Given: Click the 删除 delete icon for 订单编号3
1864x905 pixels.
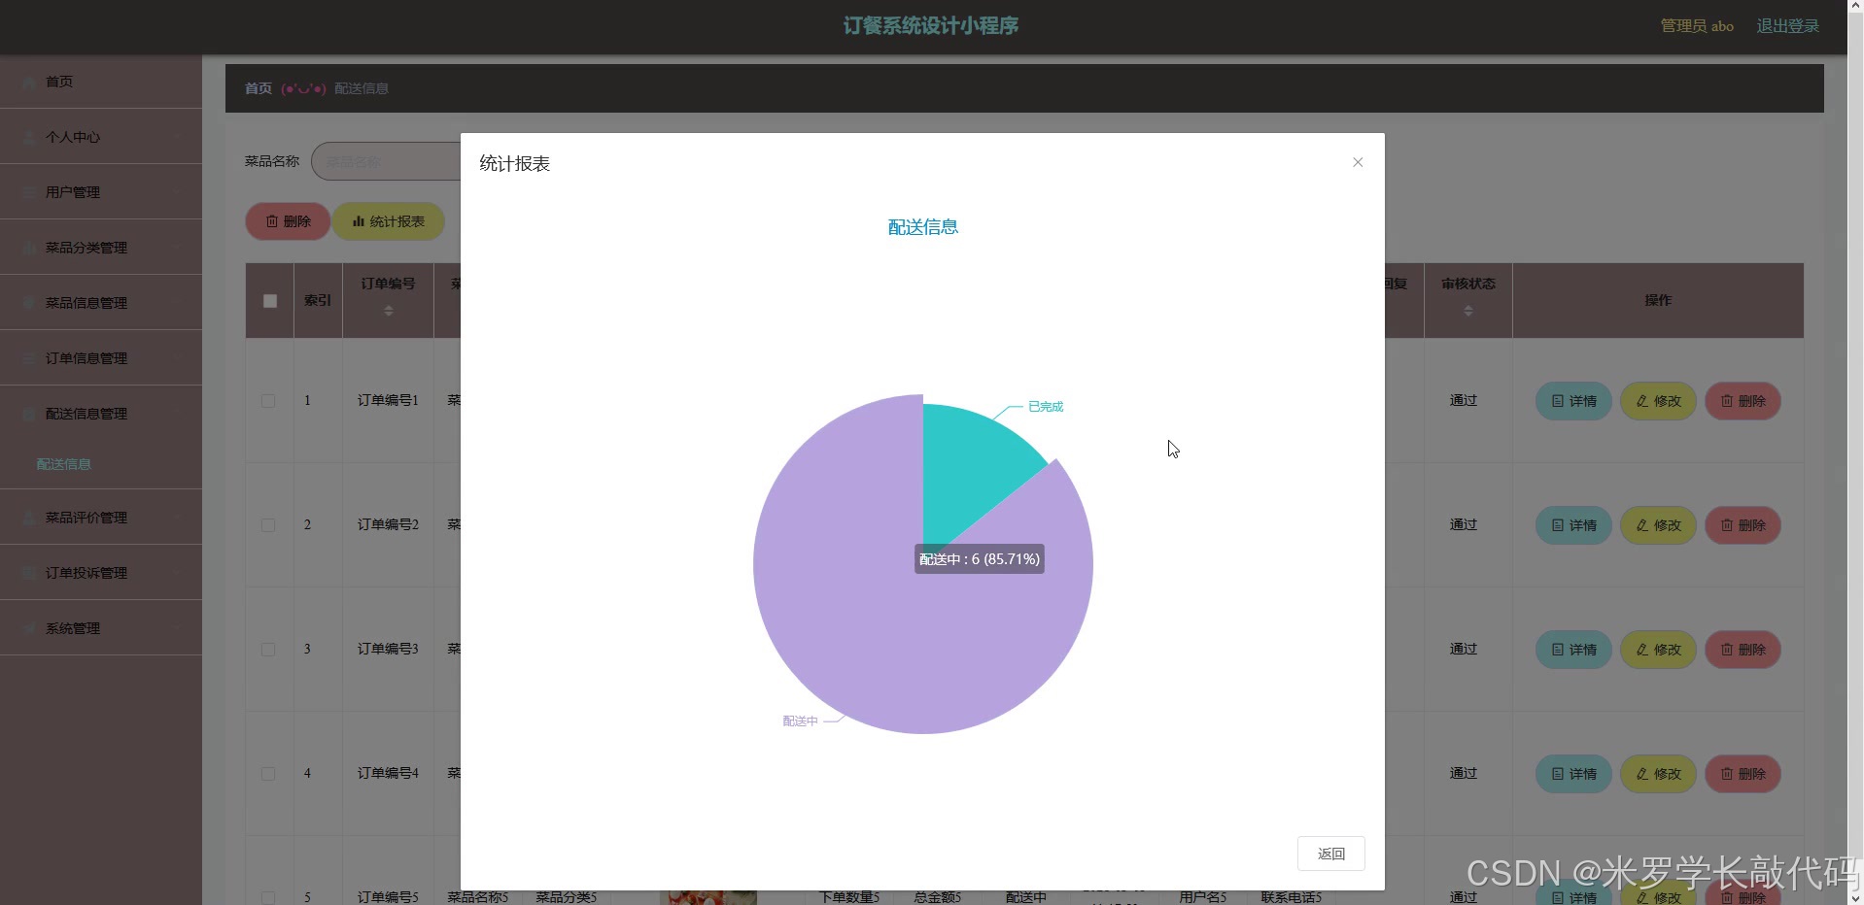Looking at the screenshot, I should point(1728,650).
